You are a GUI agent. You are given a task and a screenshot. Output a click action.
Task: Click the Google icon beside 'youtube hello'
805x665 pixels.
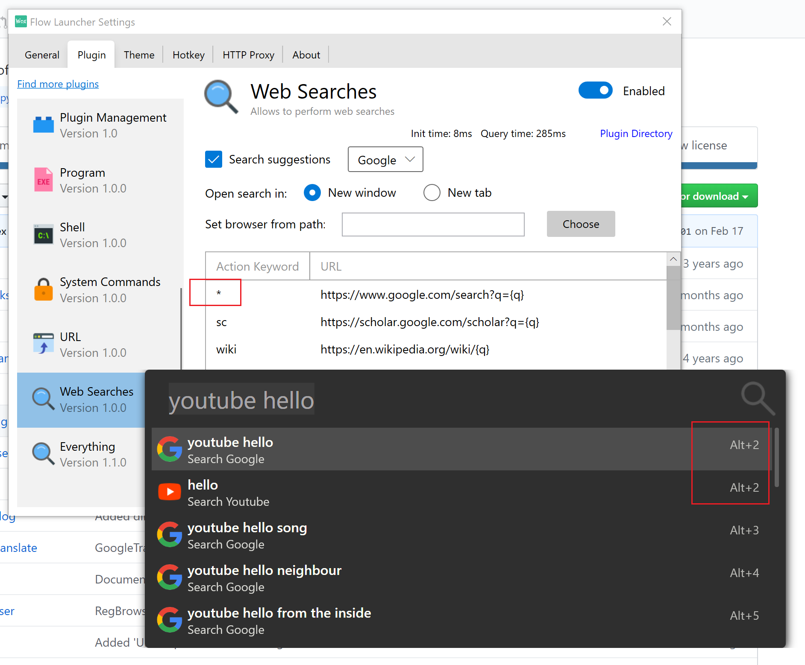(170, 449)
